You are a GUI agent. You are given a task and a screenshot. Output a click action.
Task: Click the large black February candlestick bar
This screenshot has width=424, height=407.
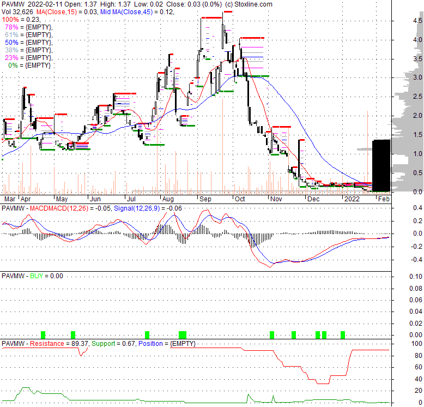click(381, 166)
